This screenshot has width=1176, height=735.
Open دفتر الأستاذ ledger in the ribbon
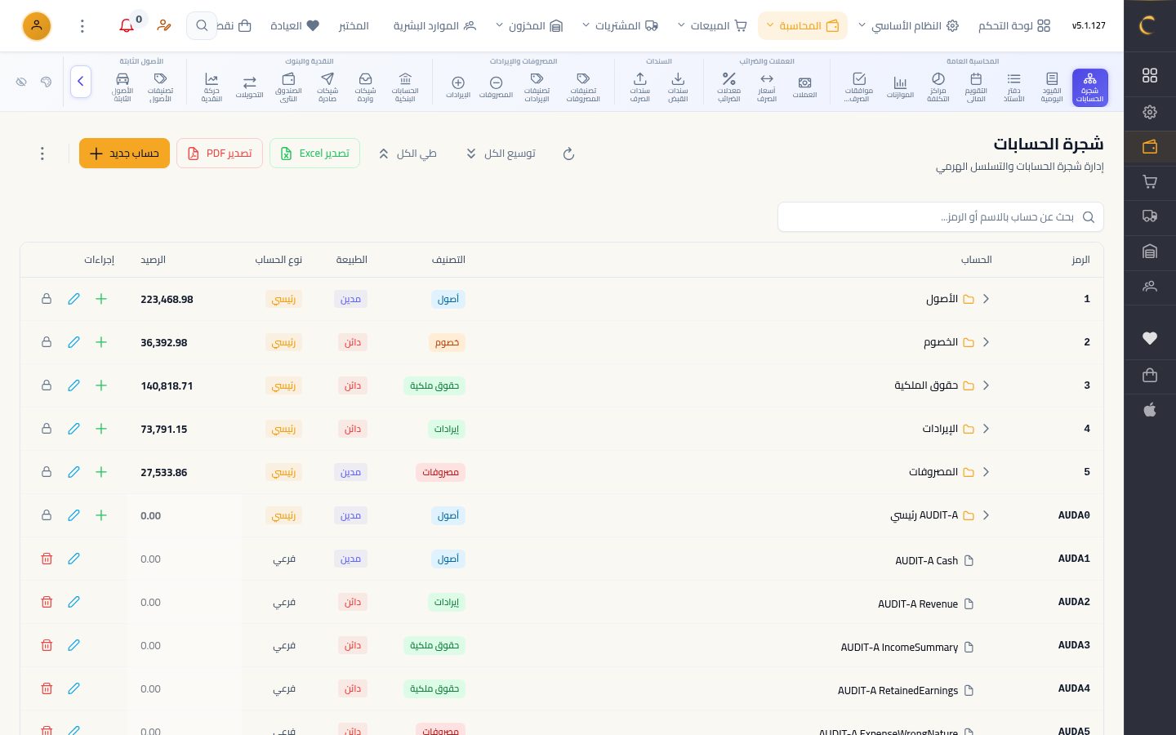pos(1013,87)
